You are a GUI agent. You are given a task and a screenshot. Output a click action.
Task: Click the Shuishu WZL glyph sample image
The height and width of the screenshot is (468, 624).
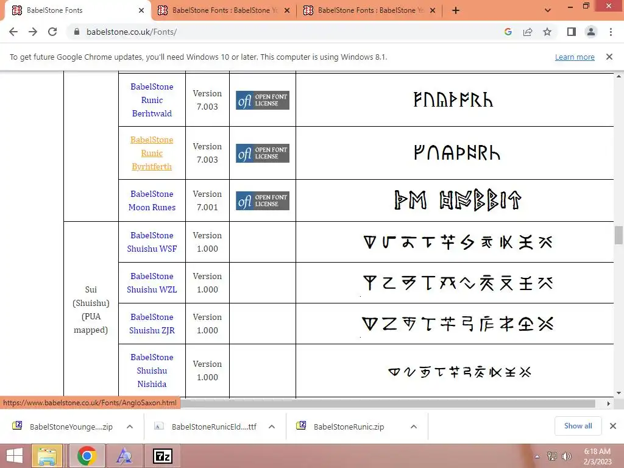pyautogui.click(x=458, y=283)
